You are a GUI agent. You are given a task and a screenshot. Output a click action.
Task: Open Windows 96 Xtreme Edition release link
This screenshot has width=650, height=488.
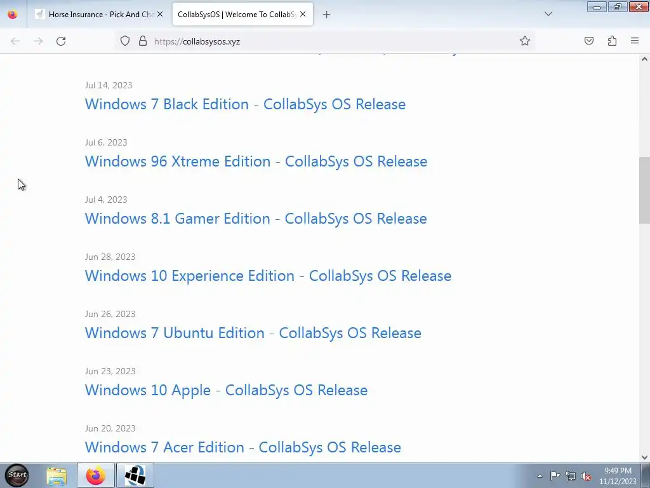(256, 161)
